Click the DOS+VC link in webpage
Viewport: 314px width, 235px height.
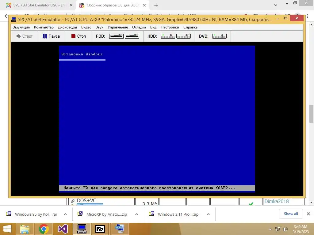(x=86, y=201)
